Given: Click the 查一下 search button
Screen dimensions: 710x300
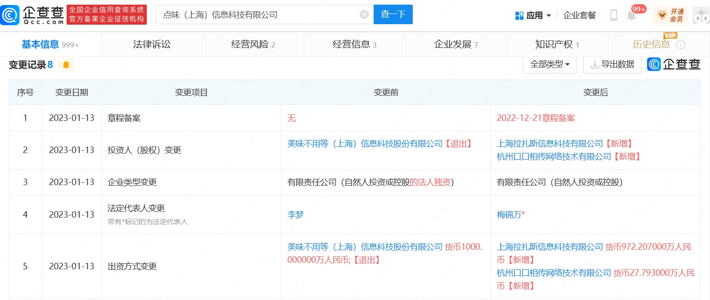Looking at the screenshot, I should coord(393,15).
